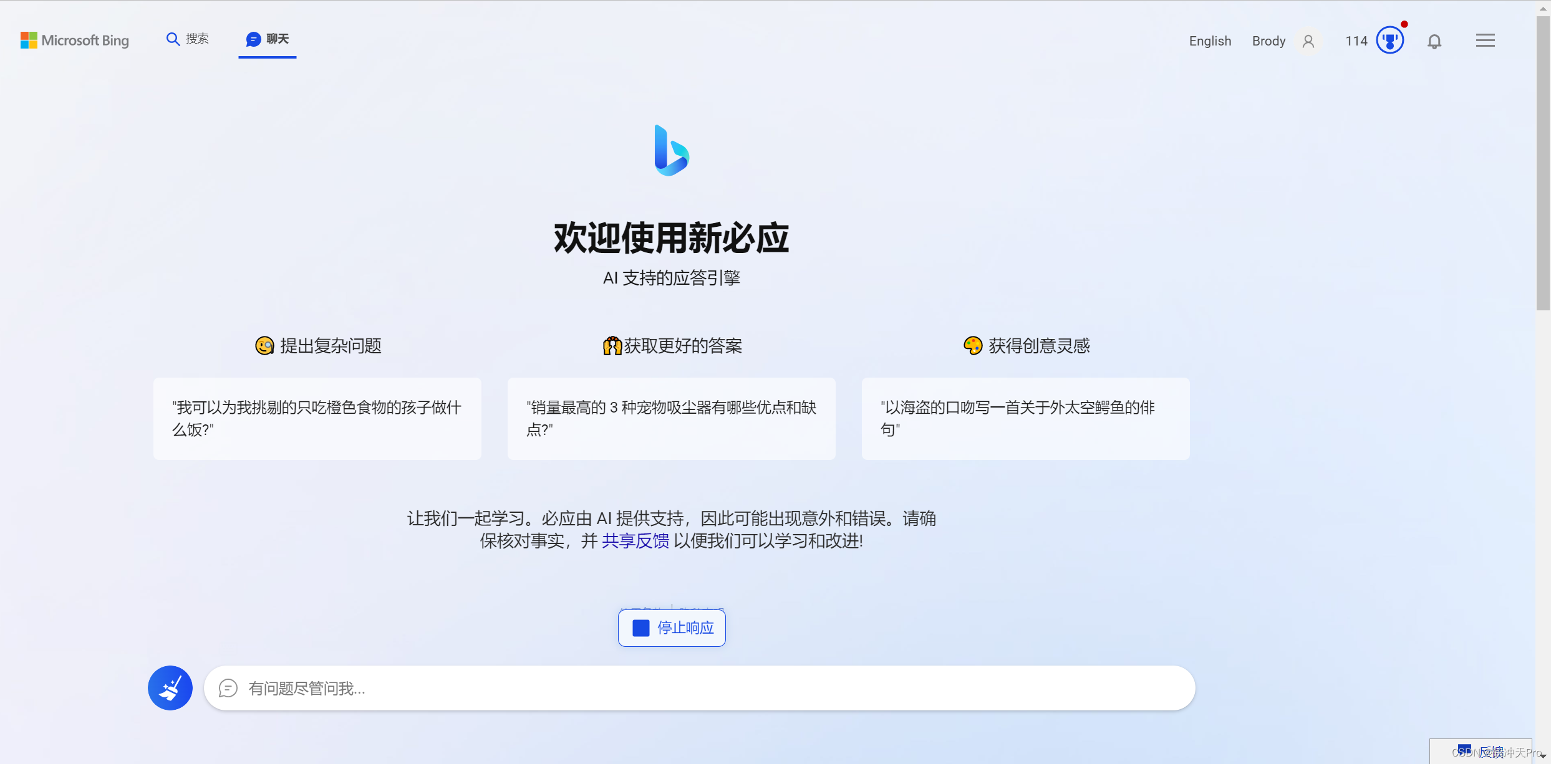Click the 114 rewards points count
The width and height of the screenshot is (1551, 764).
click(x=1356, y=41)
